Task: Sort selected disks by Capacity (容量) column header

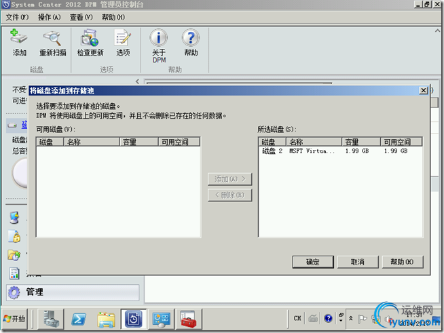Action: point(361,142)
